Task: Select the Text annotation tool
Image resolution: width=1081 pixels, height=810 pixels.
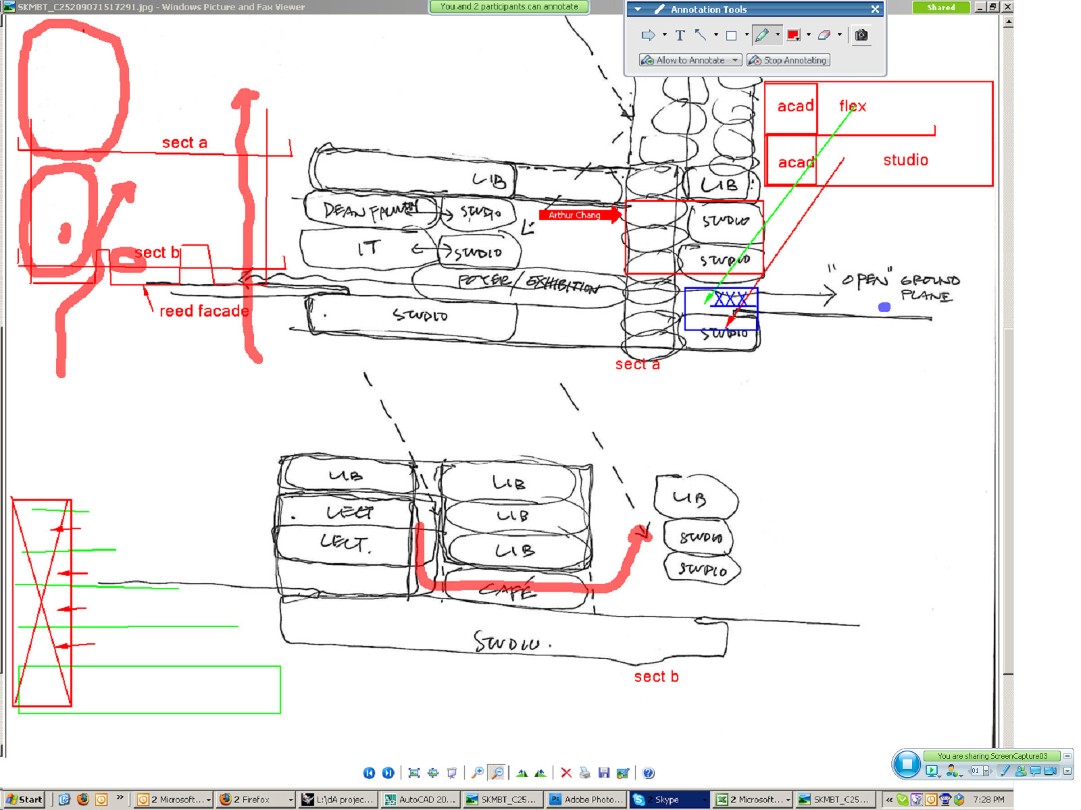Action: pyautogui.click(x=680, y=35)
